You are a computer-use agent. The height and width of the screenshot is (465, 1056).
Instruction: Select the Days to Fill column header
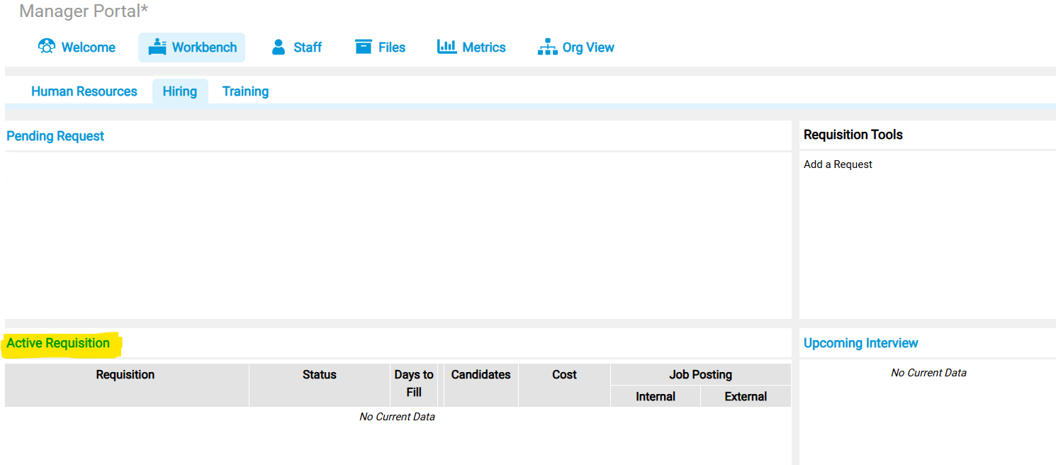coord(414,383)
